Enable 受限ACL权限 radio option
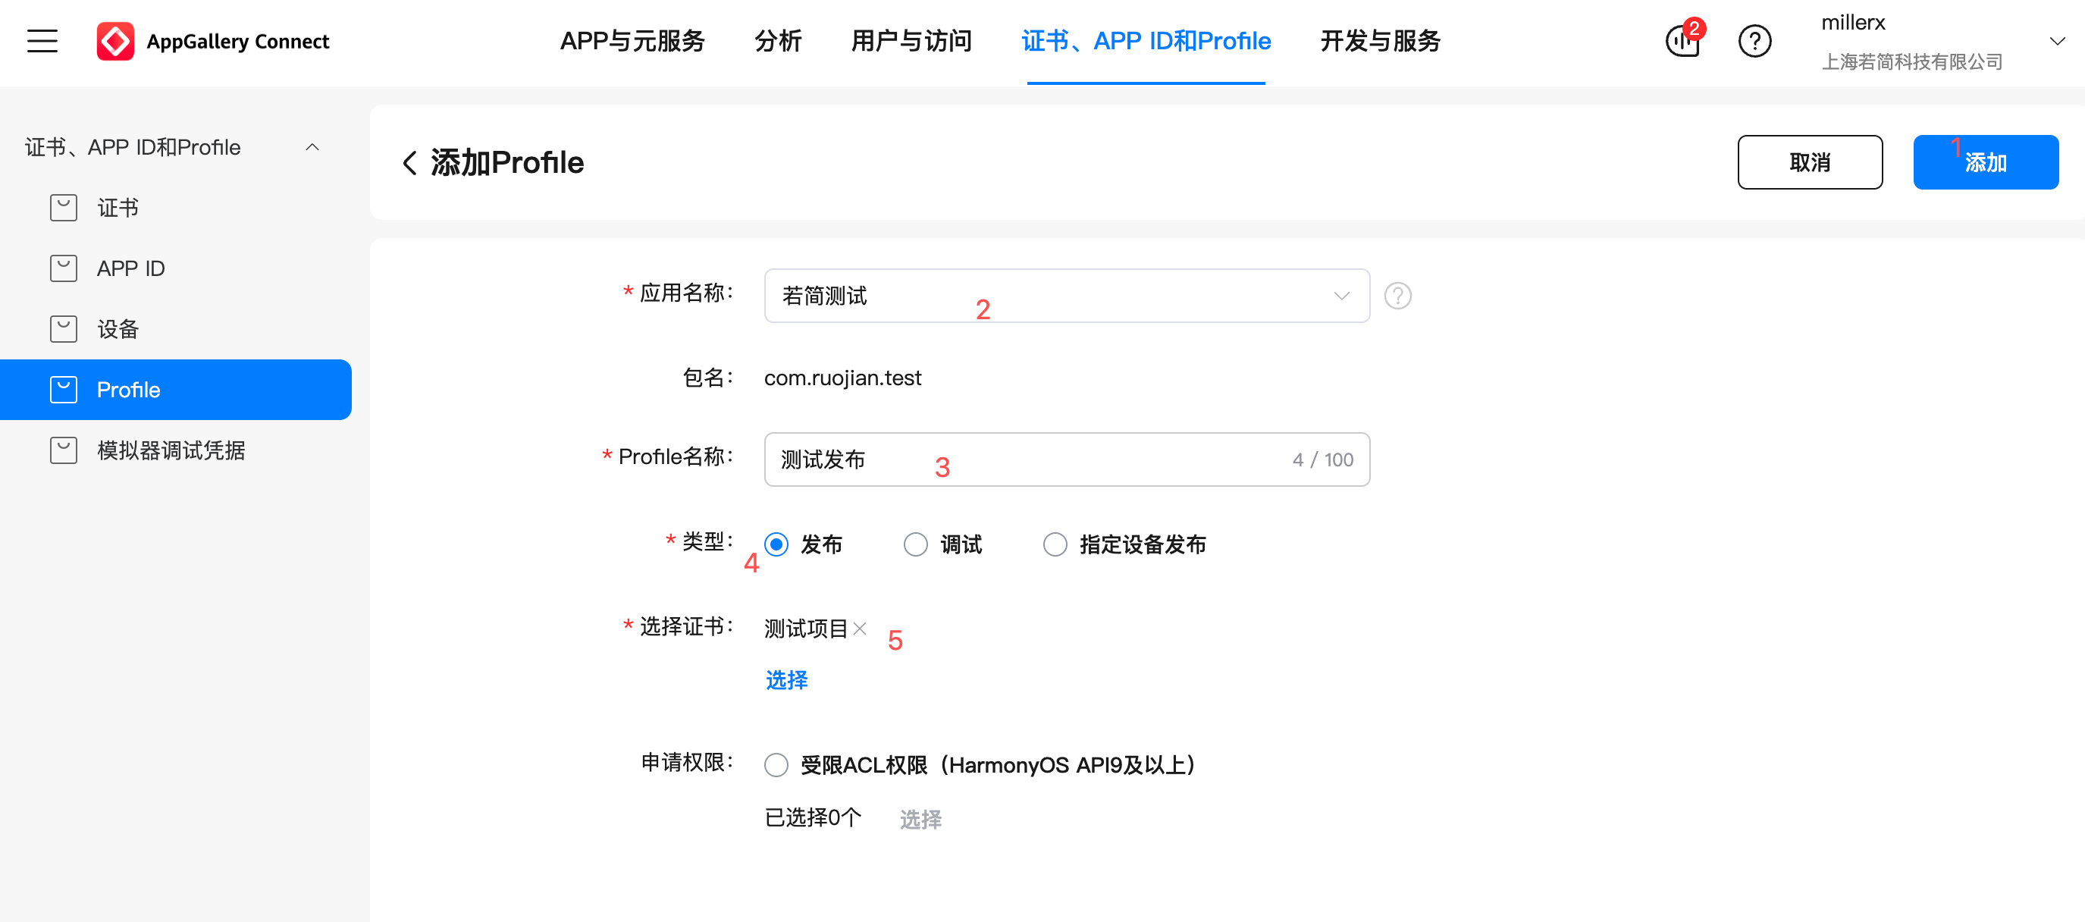The height and width of the screenshot is (922, 2085). click(x=776, y=765)
